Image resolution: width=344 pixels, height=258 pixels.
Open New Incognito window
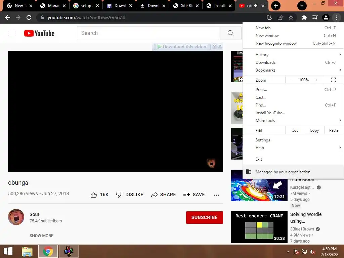(293, 43)
